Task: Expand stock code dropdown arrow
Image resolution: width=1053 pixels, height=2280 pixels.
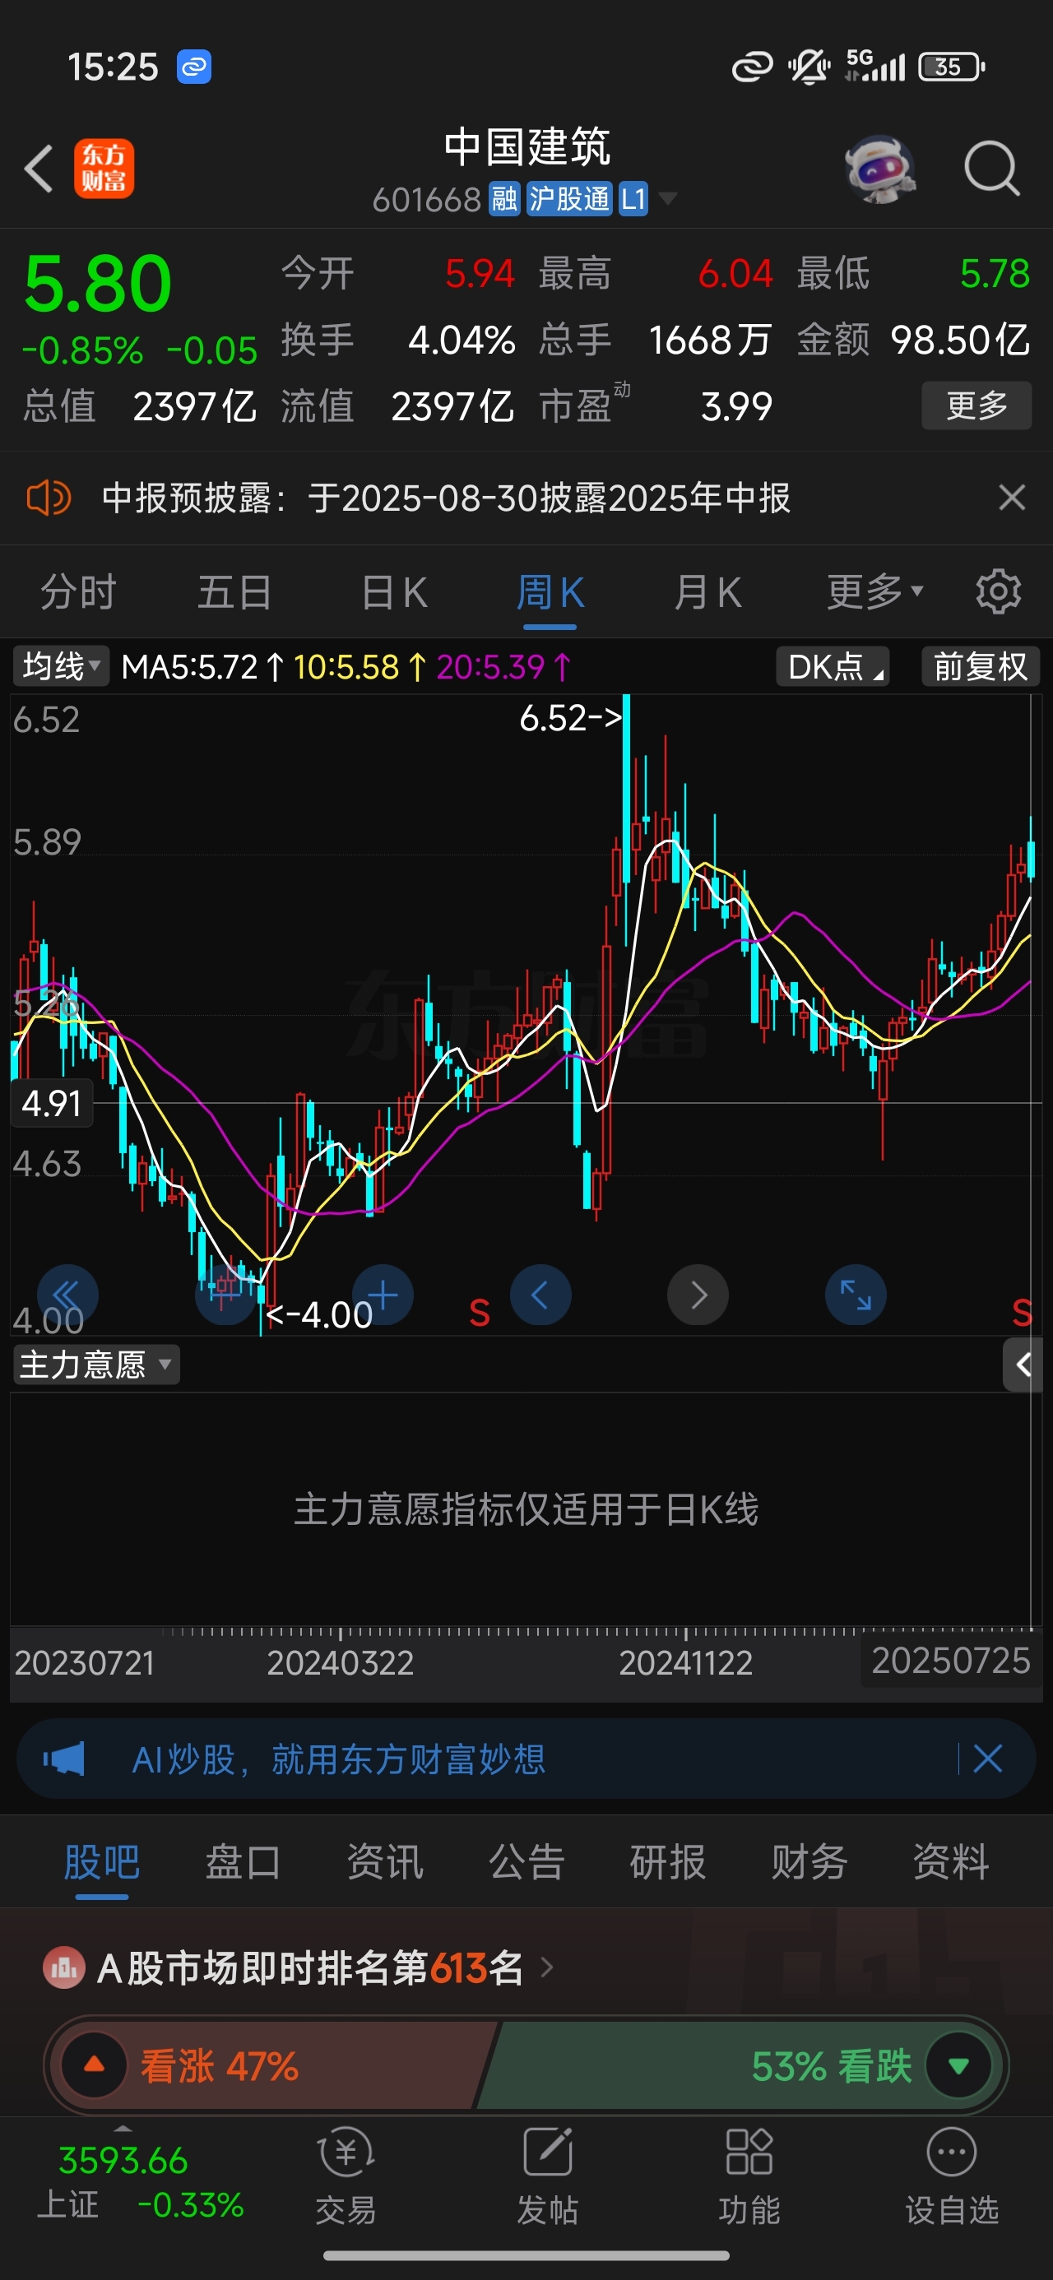Action: (668, 198)
